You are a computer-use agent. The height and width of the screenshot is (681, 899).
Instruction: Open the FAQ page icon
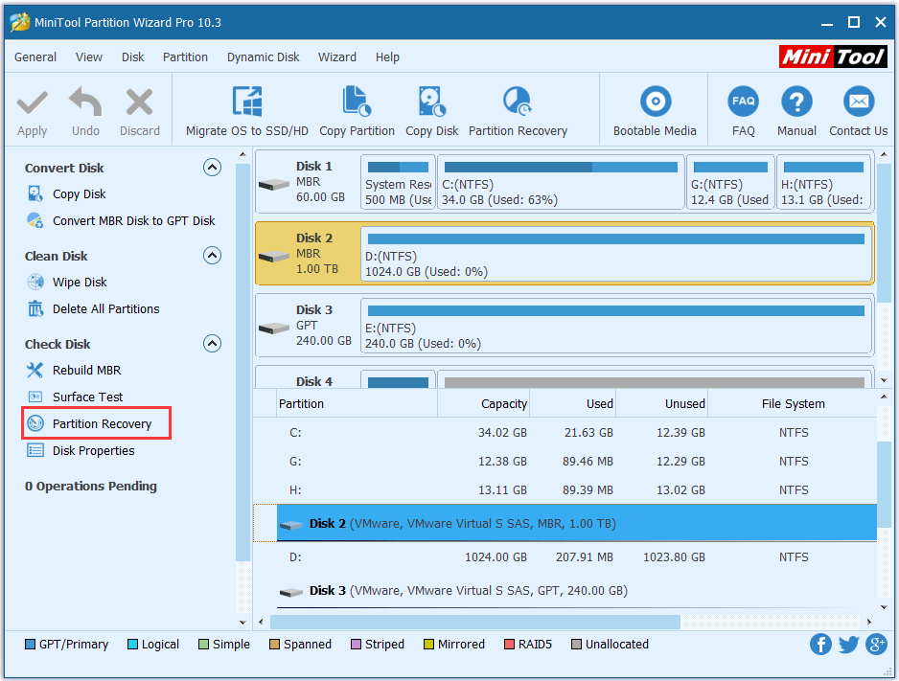pyautogui.click(x=743, y=102)
